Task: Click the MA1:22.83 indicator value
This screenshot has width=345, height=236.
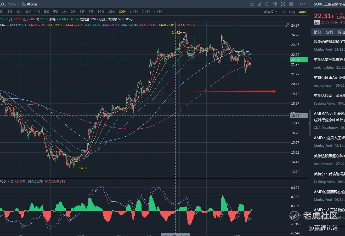Action: tap(18, 25)
